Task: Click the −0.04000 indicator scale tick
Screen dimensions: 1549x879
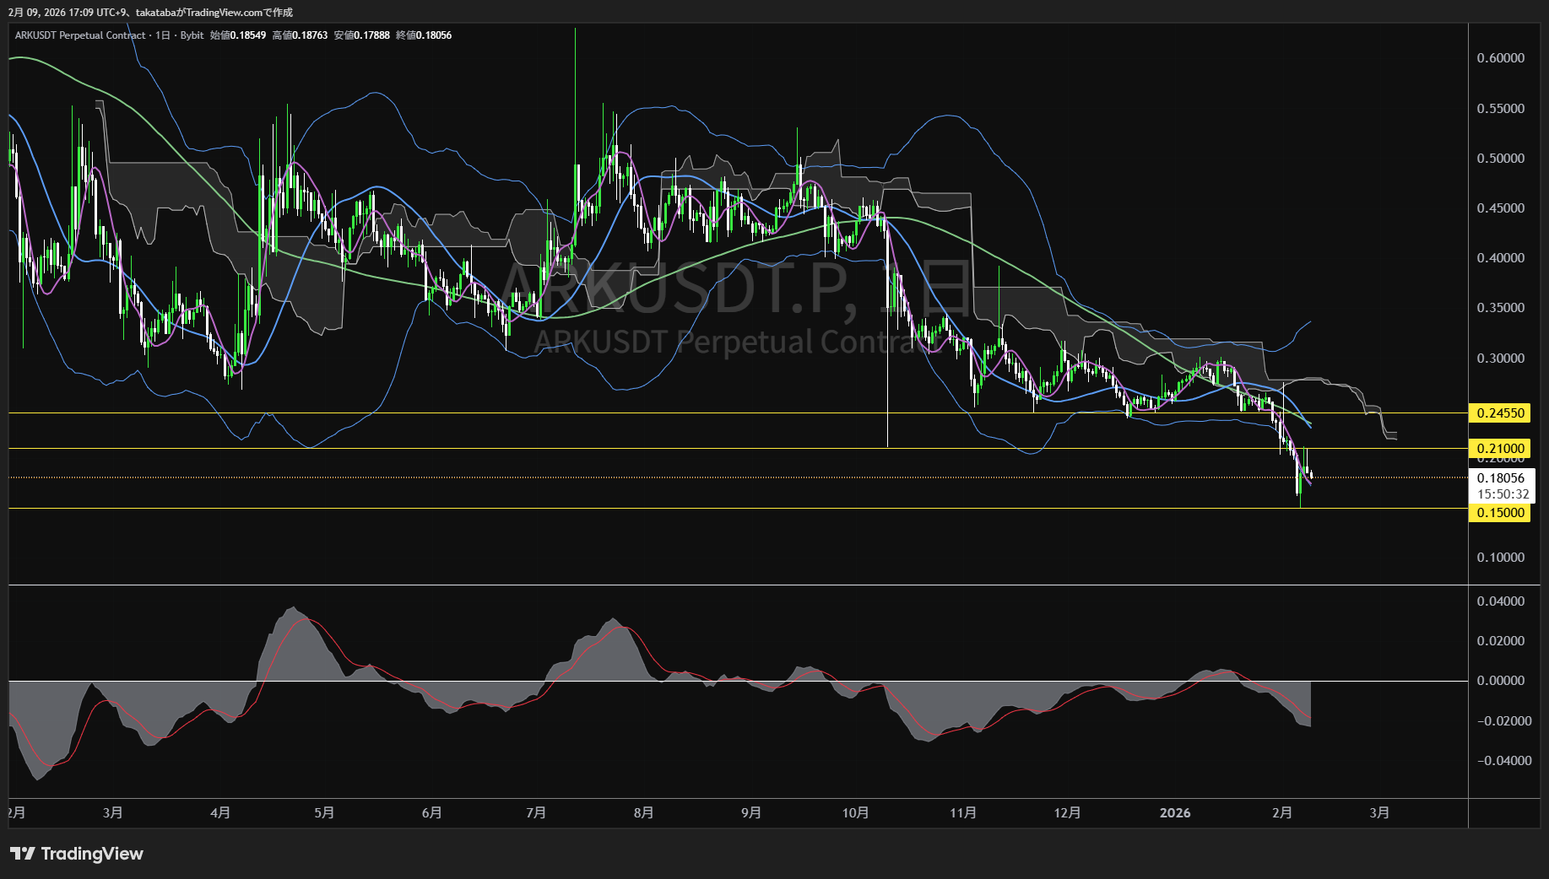Action: point(1503,761)
